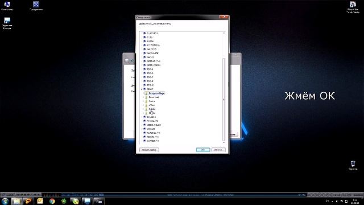Image resolution: width=364 pixels, height=205 pixels.
Task: Select the VIDEO network computer entry
Action: [154, 125]
